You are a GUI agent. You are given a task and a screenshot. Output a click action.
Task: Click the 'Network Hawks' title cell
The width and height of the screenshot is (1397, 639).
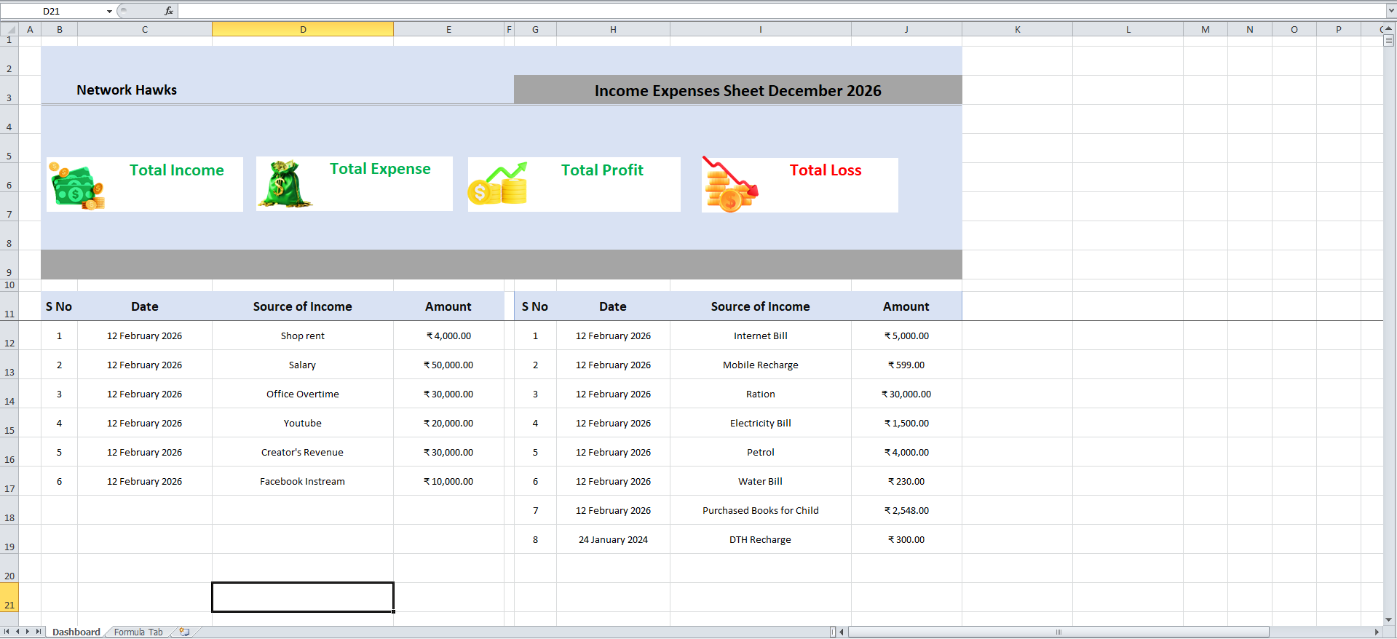(x=127, y=90)
